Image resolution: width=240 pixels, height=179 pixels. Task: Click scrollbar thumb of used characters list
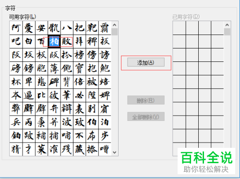point(227,32)
